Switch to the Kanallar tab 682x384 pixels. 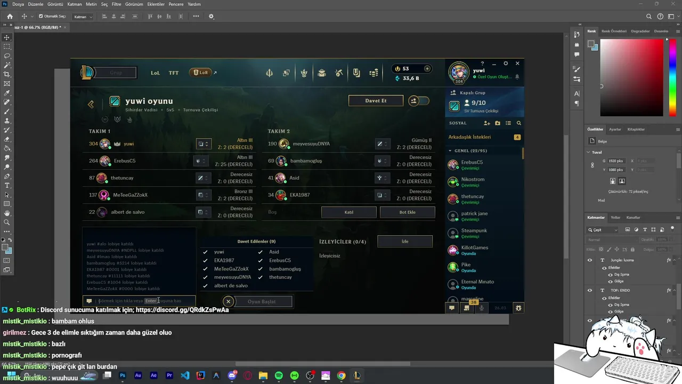pos(633,217)
